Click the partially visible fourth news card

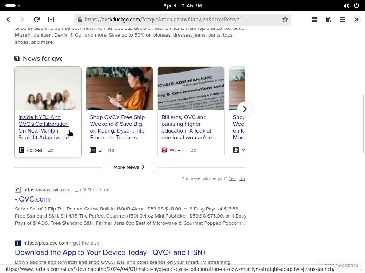(237, 112)
